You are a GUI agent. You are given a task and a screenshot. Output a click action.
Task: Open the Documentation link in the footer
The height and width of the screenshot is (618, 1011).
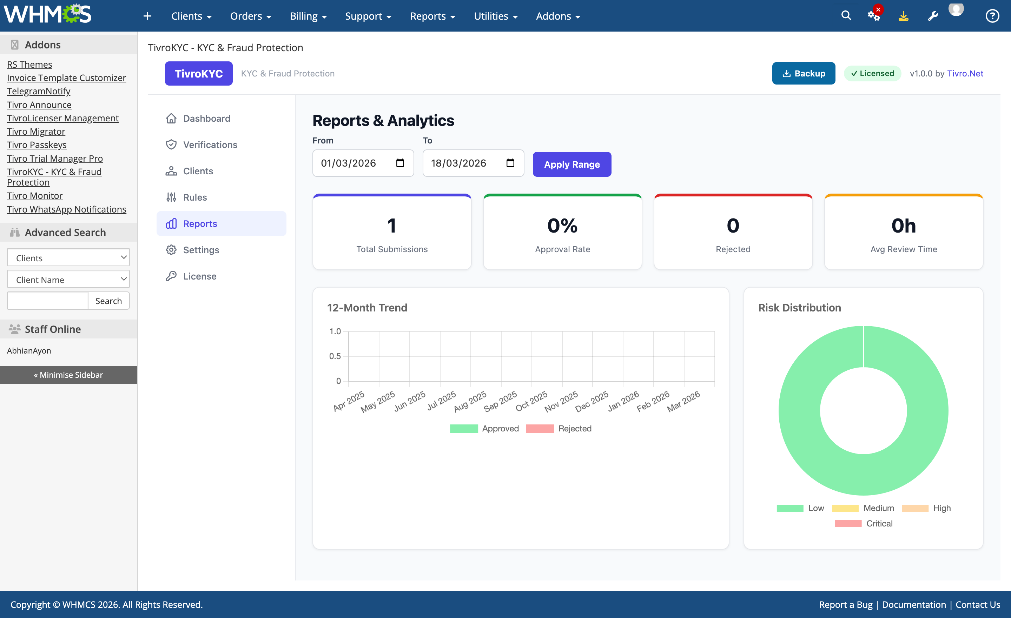[x=914, y=604]
